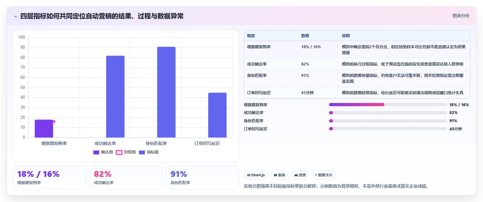Image resolution: width=483 pixels, height=202 pixels.
Task: Click the title 四层指标如何共同定位自动营销
Action: [x=102, y=16]
